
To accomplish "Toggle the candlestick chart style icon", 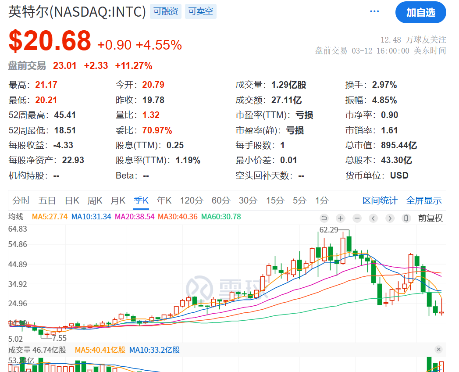I will [406, 218].
